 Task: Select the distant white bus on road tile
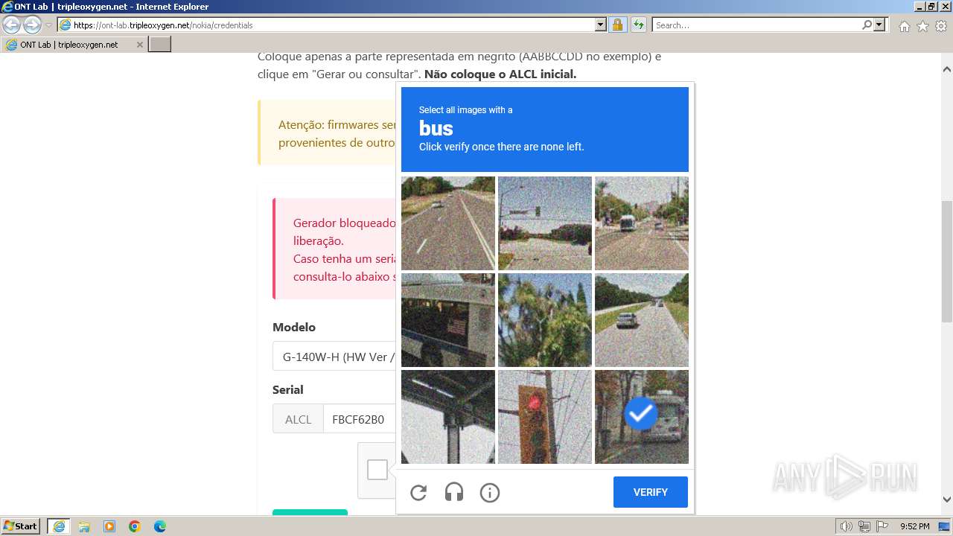[642, 223]
